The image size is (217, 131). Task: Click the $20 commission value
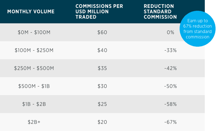pos(102,122)
